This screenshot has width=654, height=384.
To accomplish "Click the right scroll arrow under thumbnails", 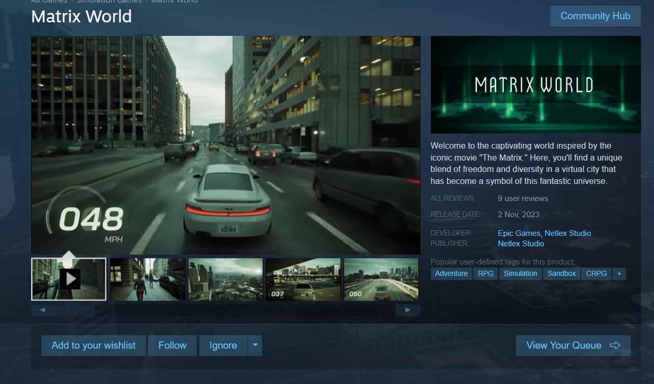I will (408, 310).
